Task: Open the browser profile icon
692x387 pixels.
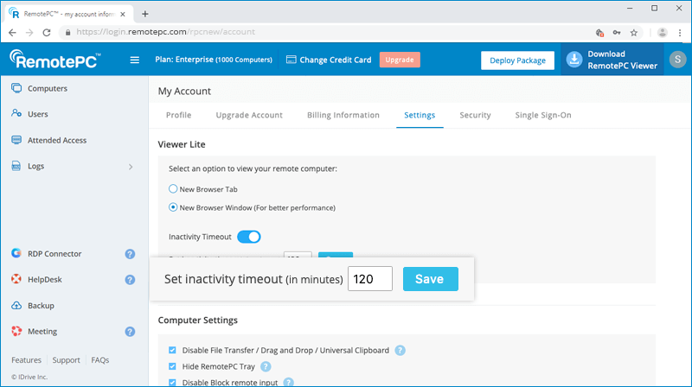Action: pos(662,32)
